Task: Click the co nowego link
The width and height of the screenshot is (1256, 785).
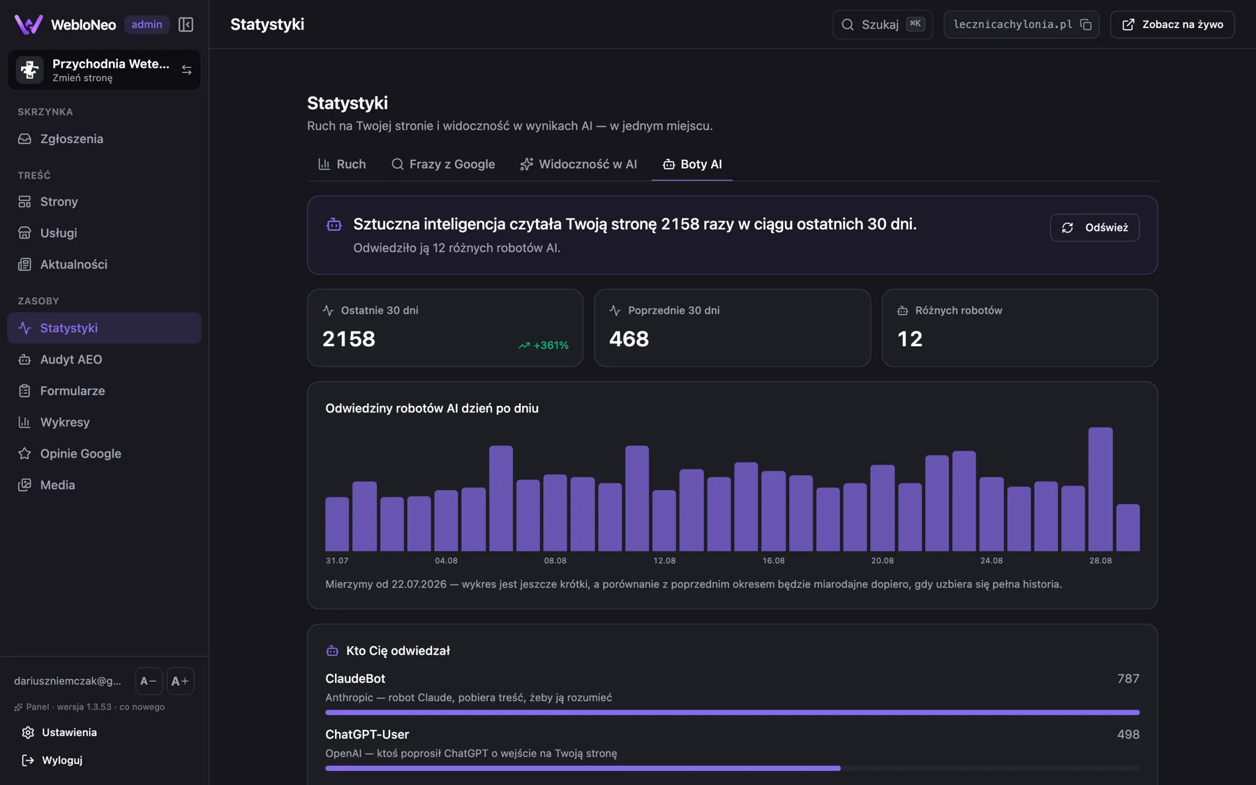Action: click(x=142, y=707)
